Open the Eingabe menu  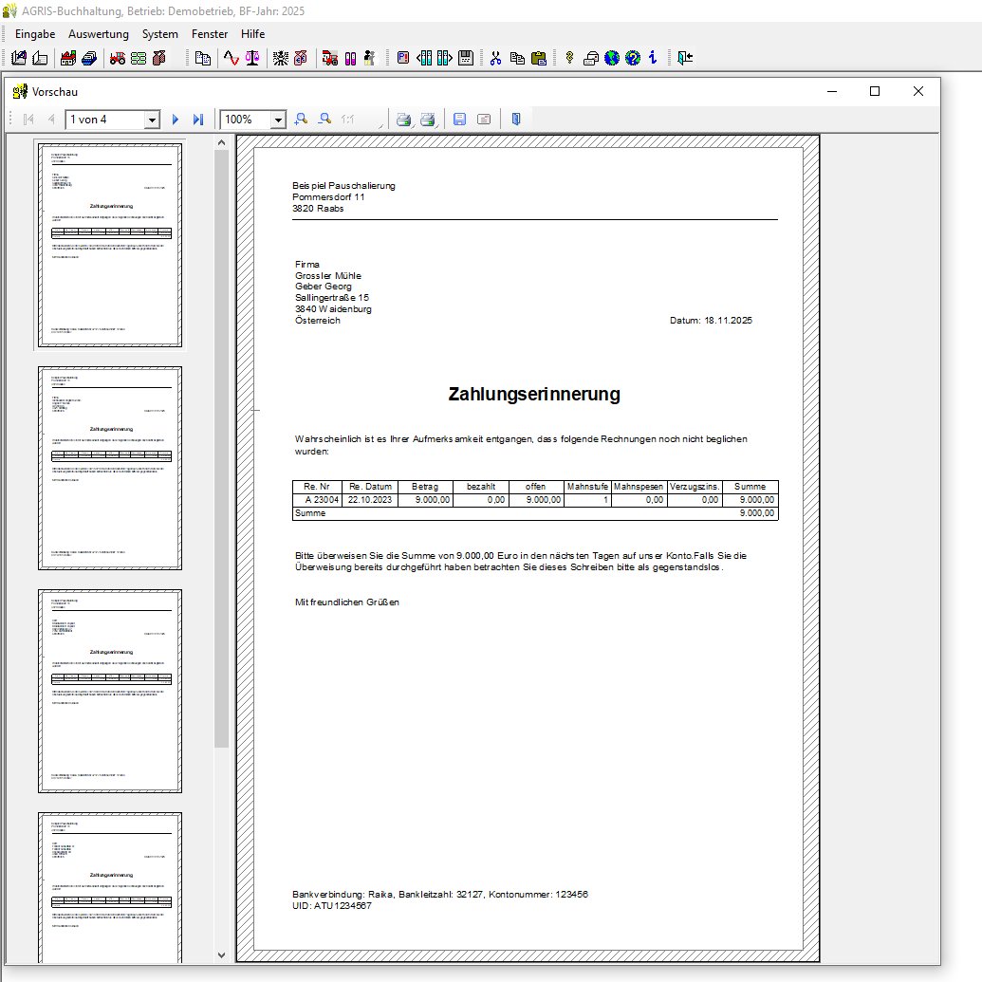[x=35, y=33]
